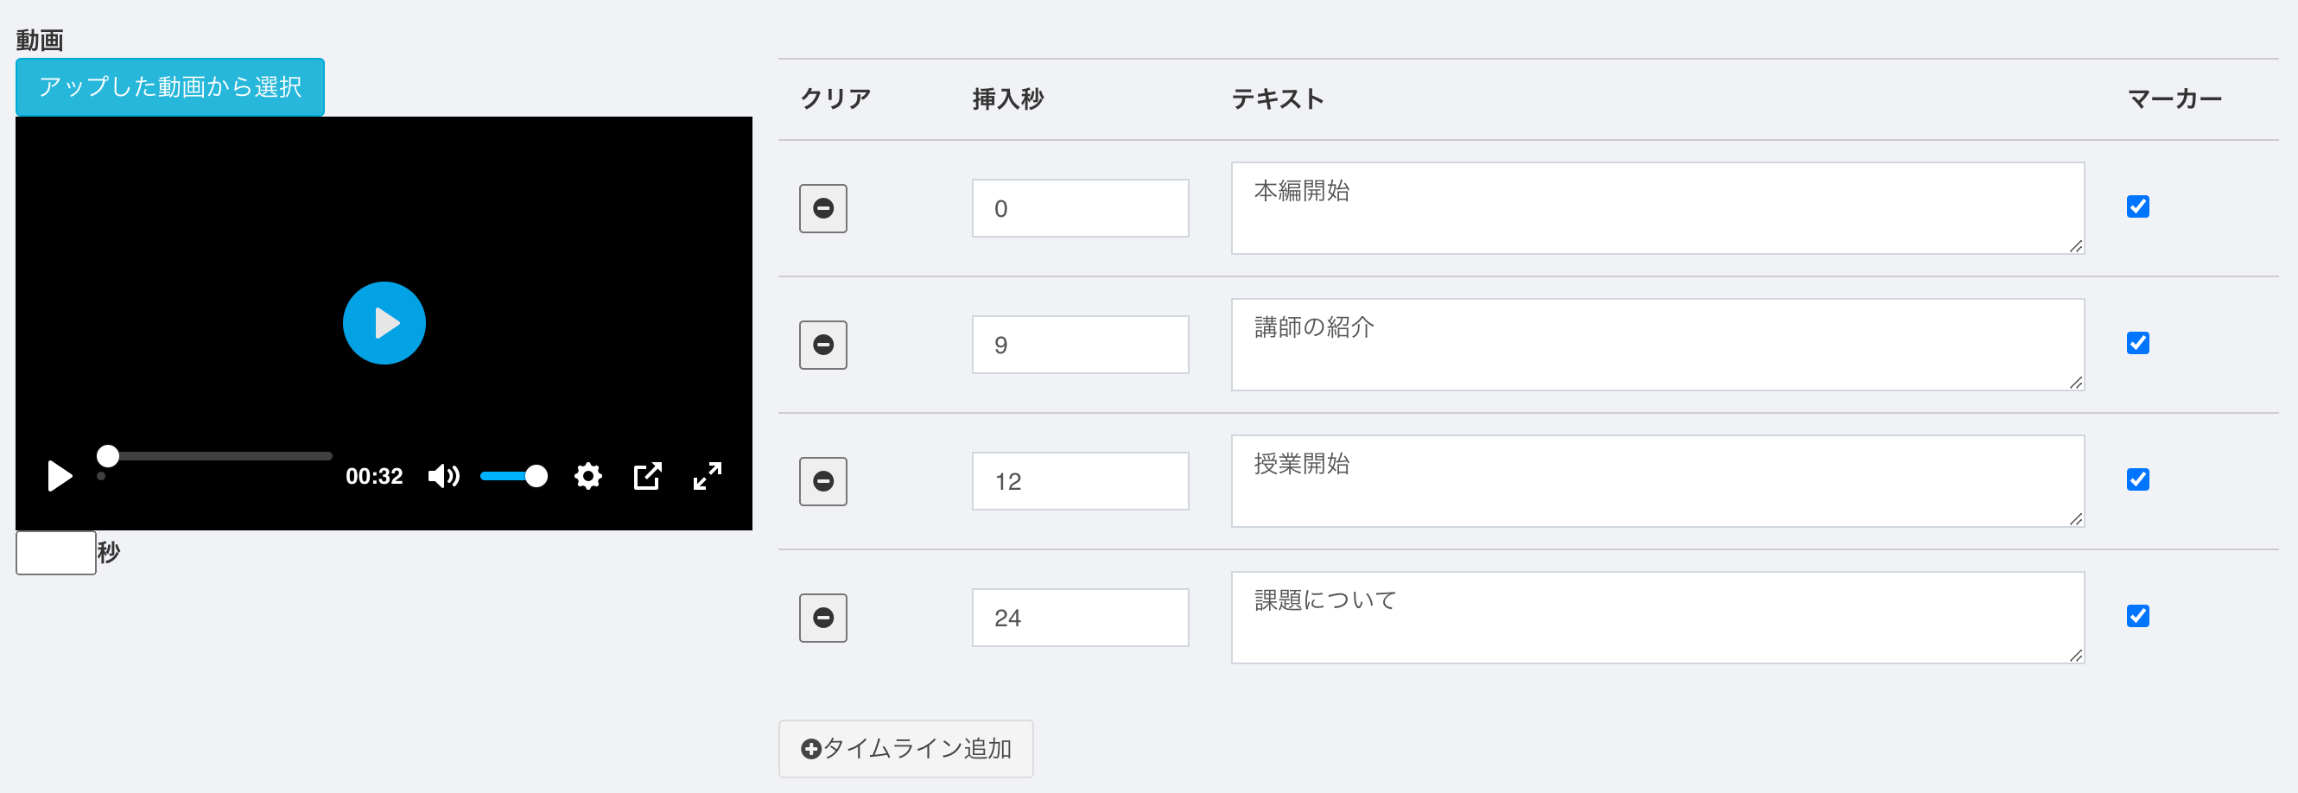Remove the 授業開始 timeline row
2298x793 pixels.
[822, 482]
